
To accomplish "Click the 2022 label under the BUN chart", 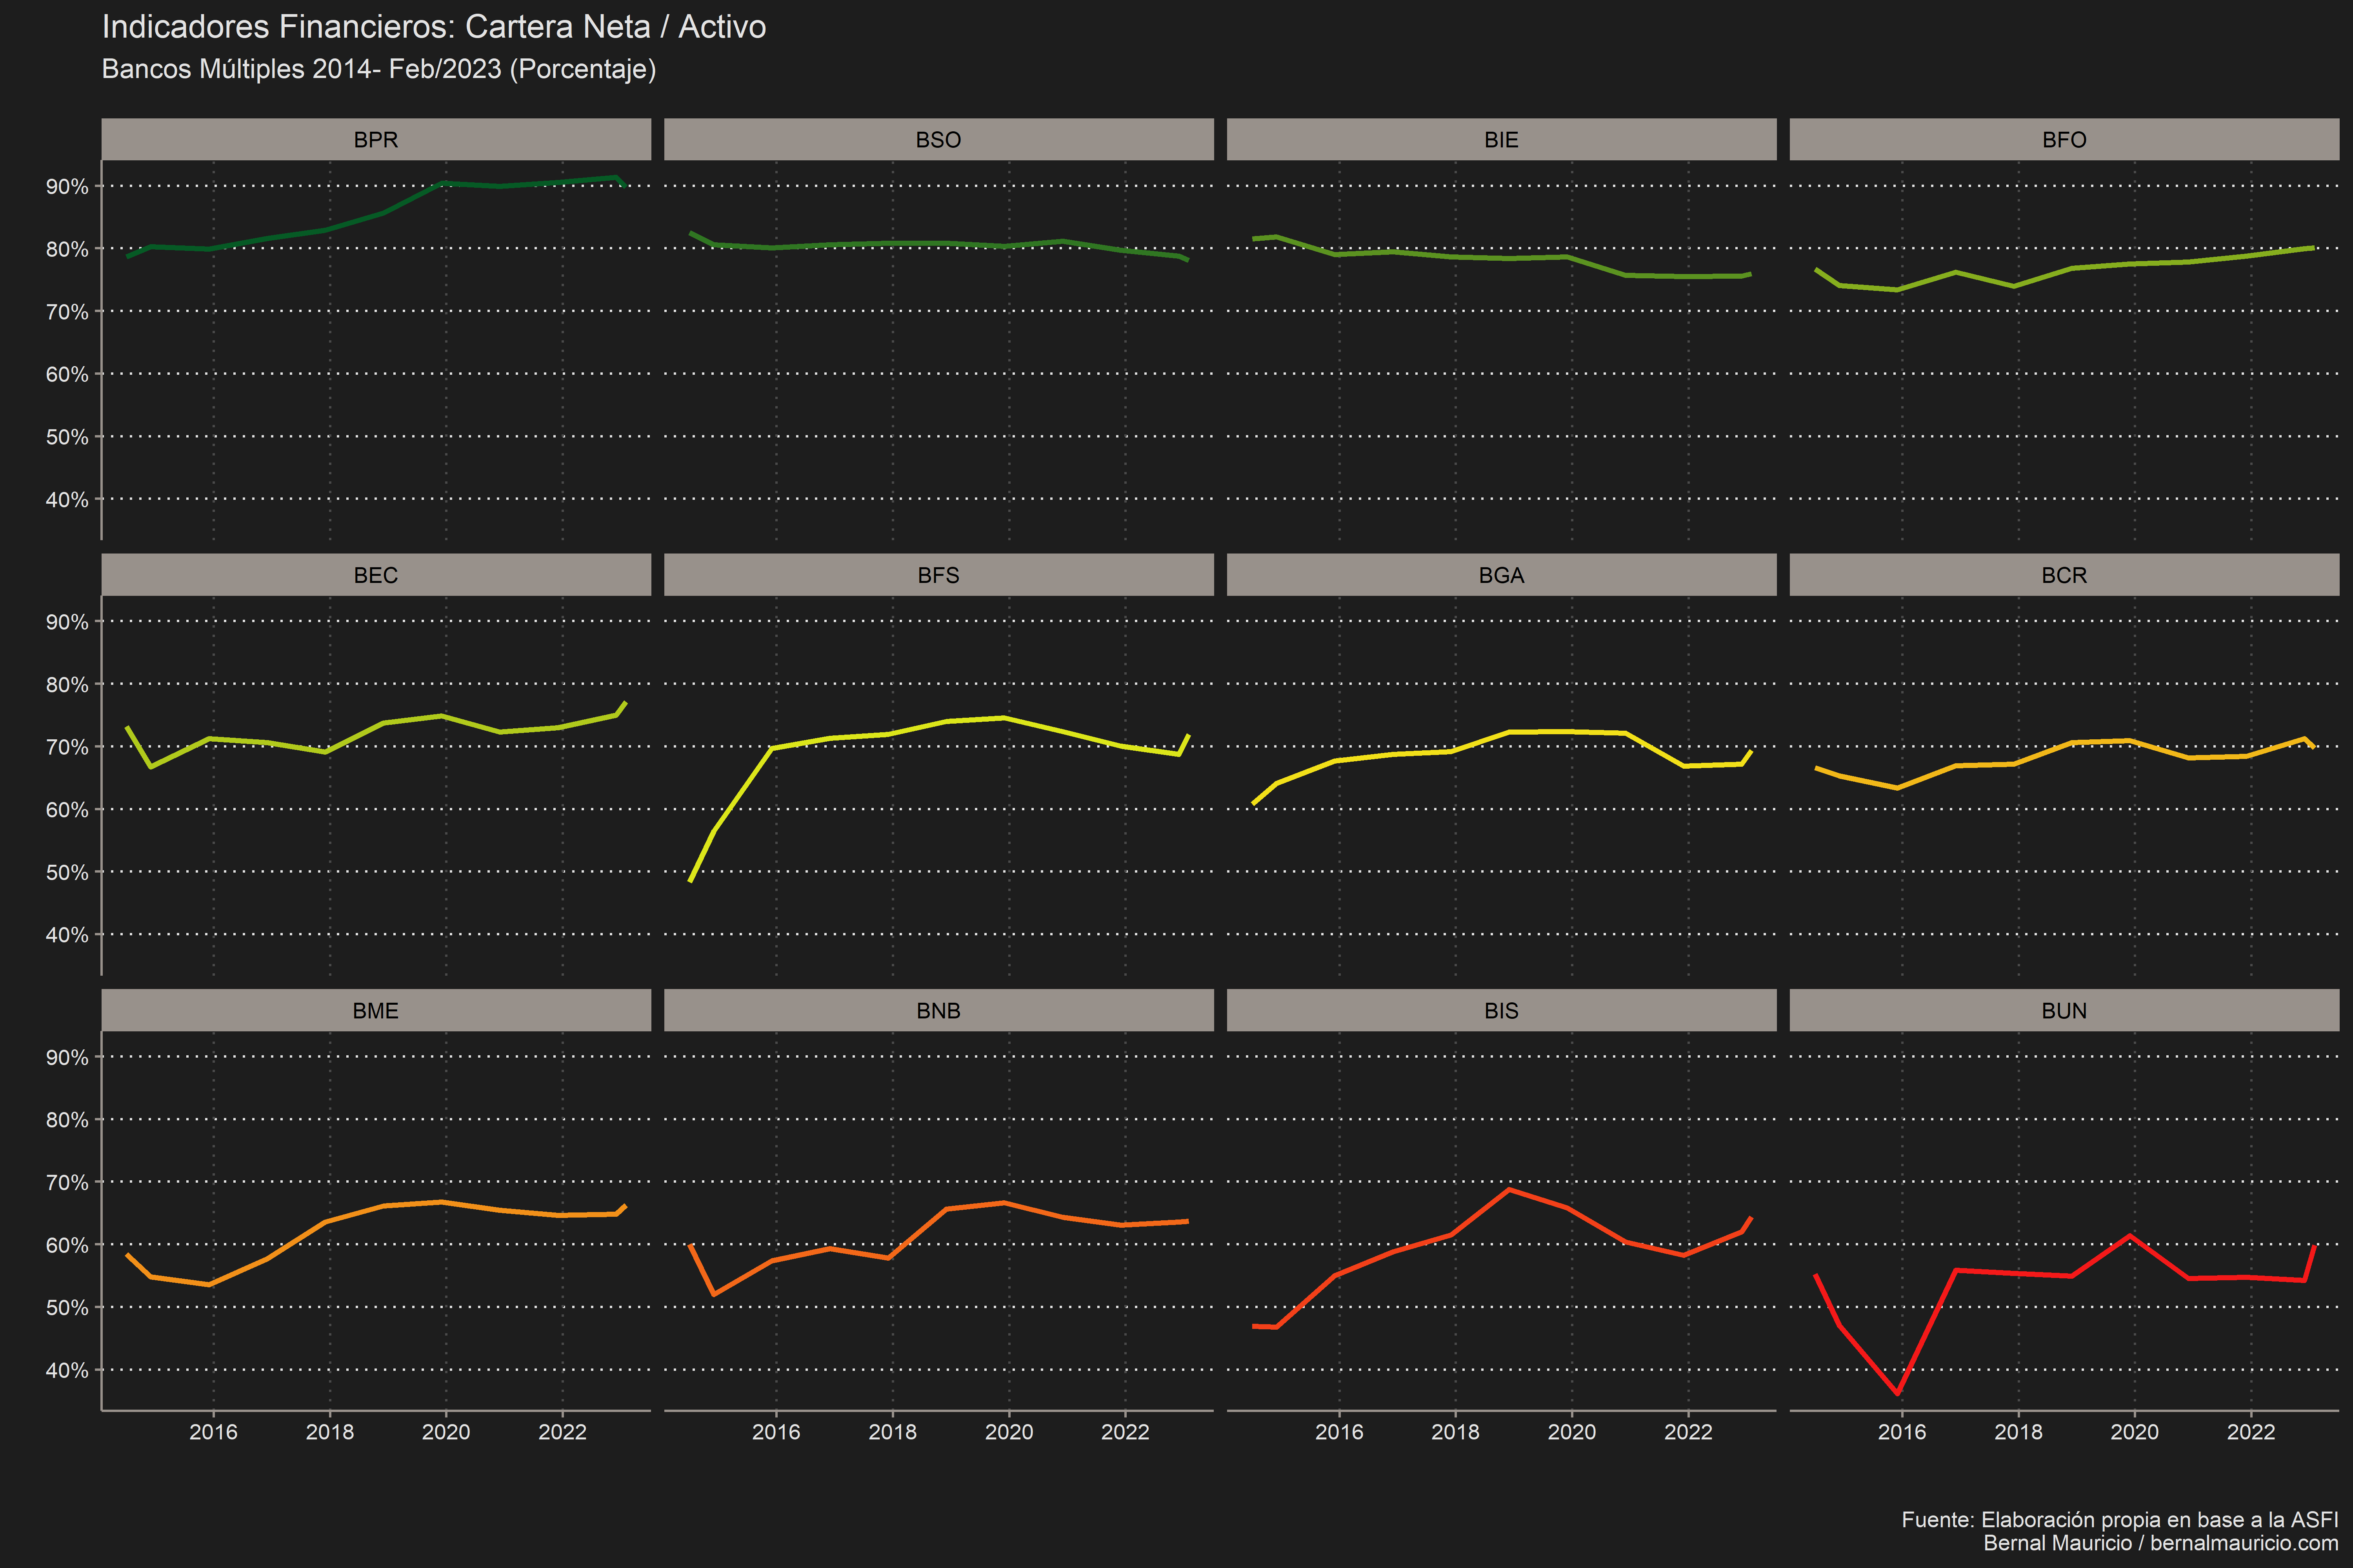I will 2251,1432.
